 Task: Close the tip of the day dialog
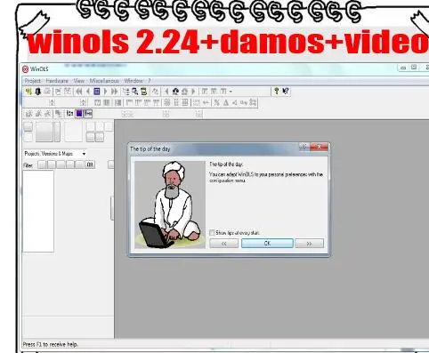click(319, 147)
